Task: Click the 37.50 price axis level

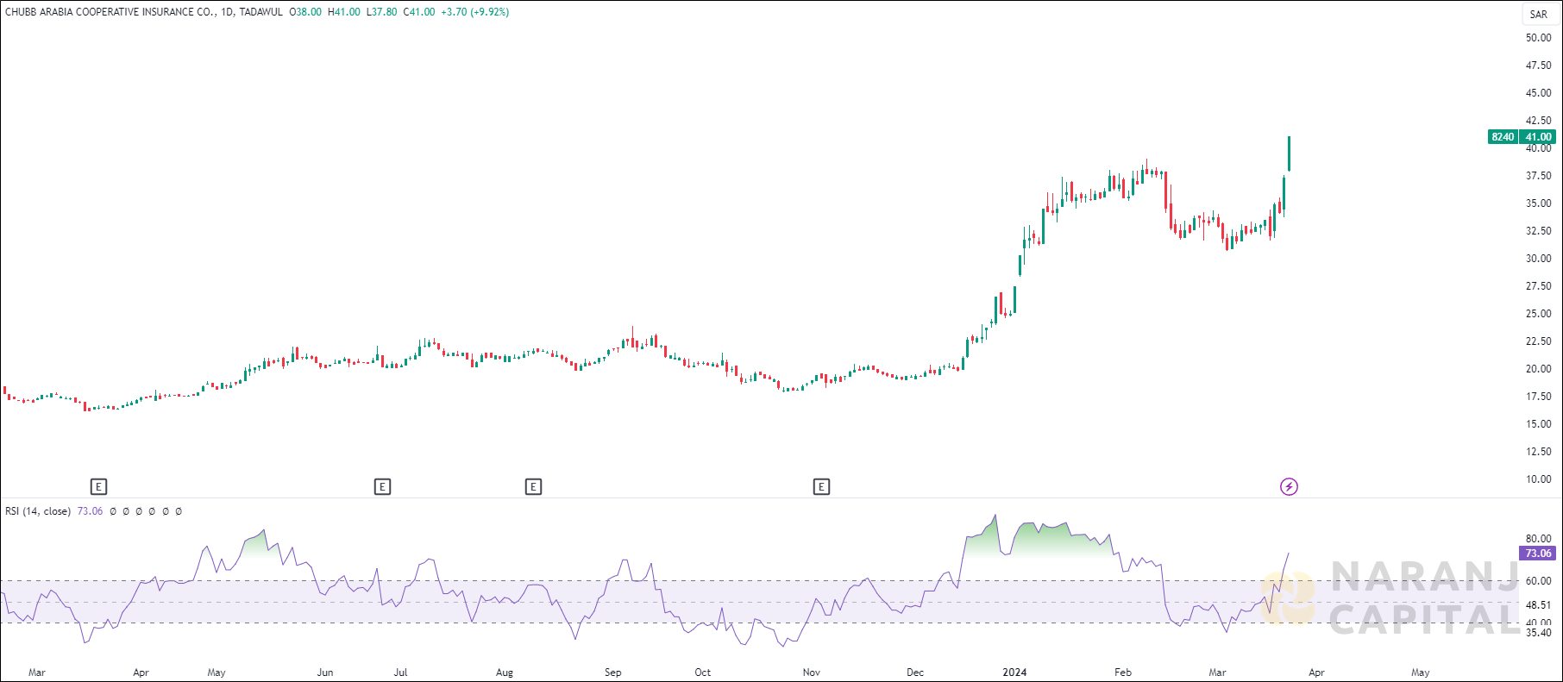Action: click(x=1538, y=176)
